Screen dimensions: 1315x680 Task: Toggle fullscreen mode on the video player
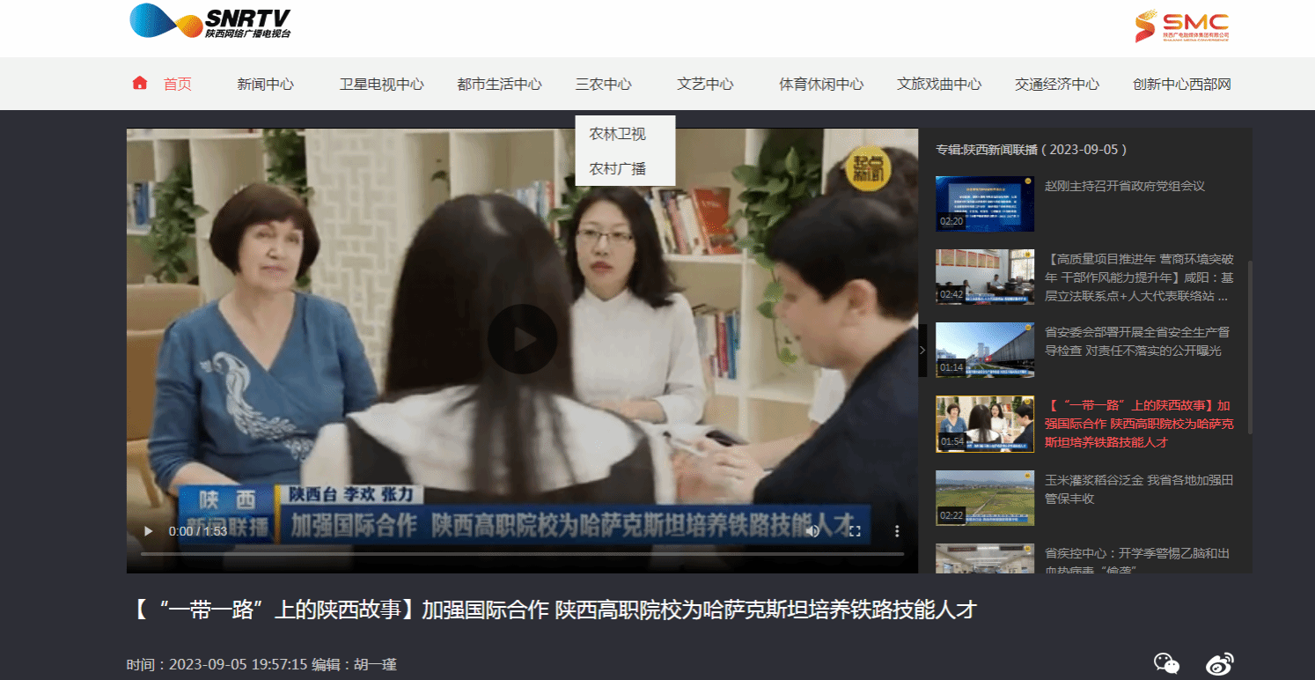854,531
